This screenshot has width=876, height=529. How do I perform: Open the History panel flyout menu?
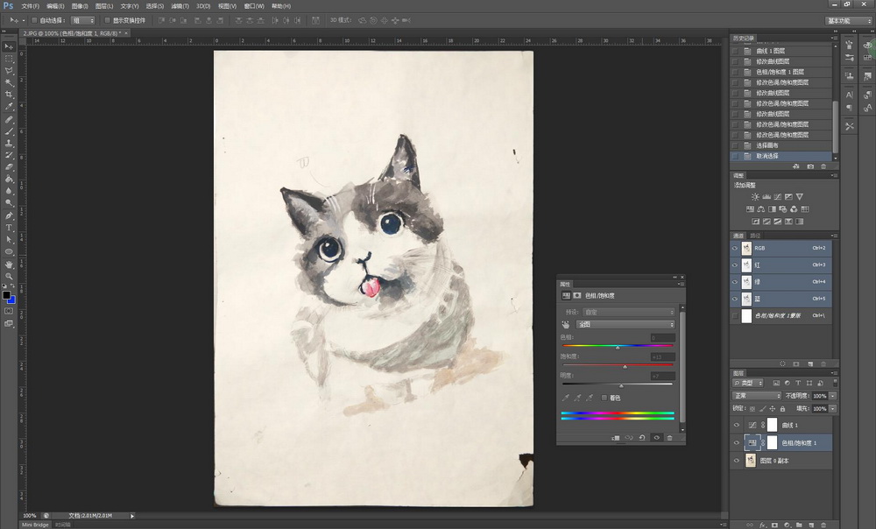[834, 38]
